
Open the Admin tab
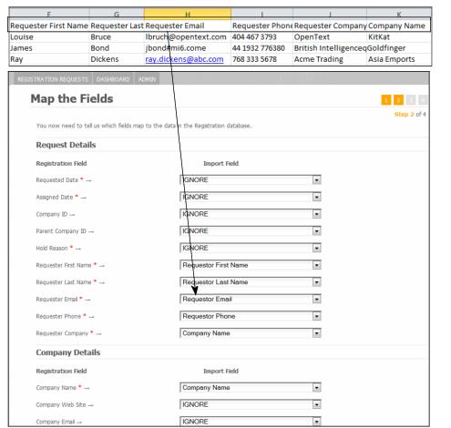click(x=147, y=79)
